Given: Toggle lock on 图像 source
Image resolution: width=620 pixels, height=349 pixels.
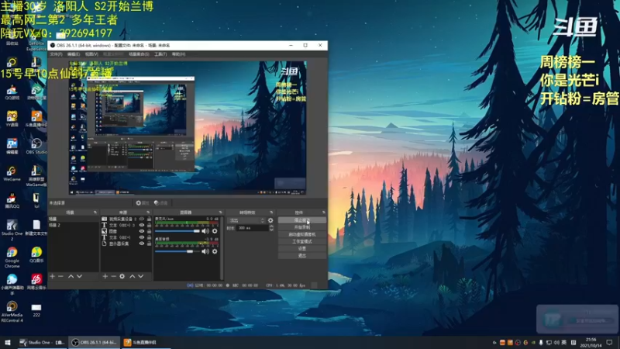Looking at the screenshot, I should 149,231.
